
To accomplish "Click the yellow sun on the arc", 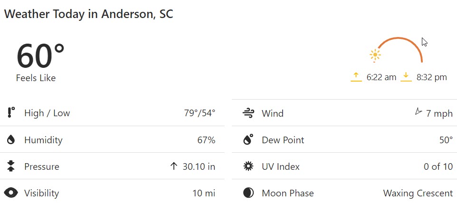I will pos(375,55).
